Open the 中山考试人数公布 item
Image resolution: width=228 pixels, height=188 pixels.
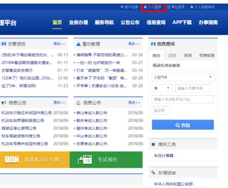tap(92, 136)
